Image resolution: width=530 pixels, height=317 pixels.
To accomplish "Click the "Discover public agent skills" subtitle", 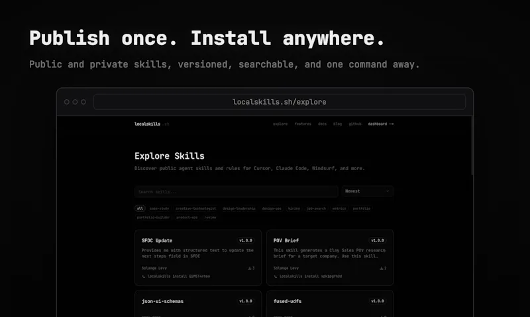I will [x=250, y=168].
